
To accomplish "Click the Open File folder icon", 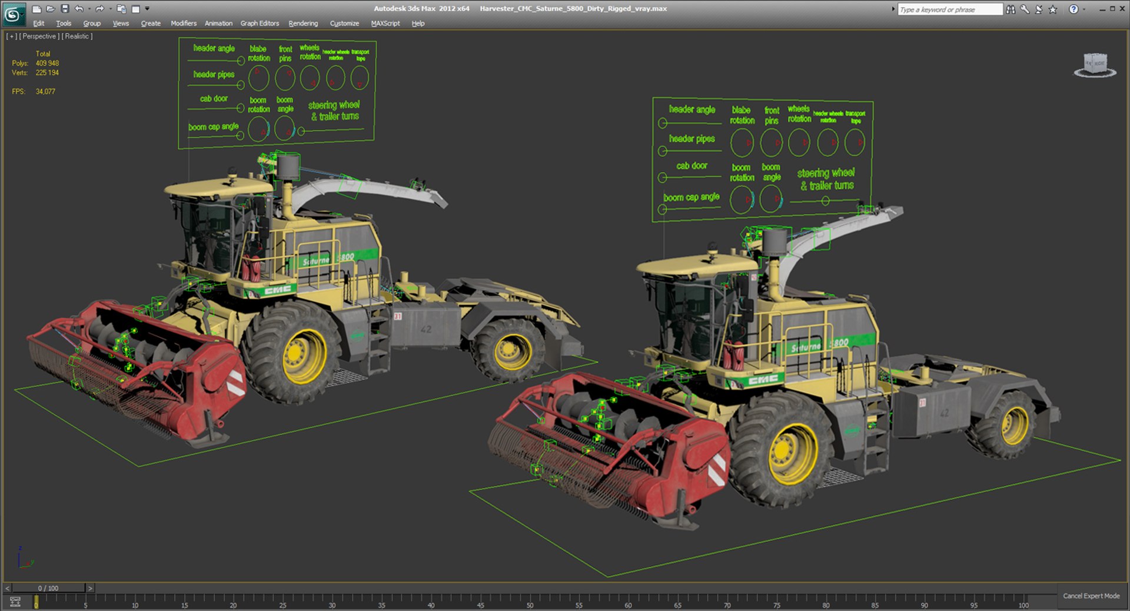I will [51, 9].
